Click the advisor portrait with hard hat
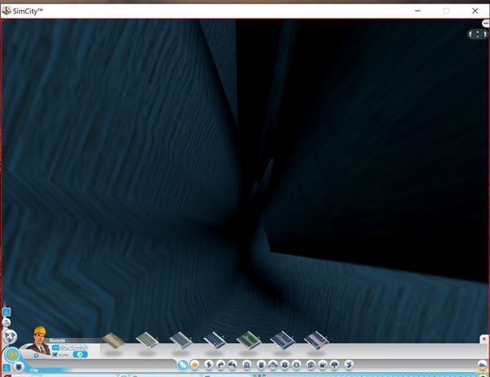The width and height of the screenshot is (490, 377). coord(39,341)
